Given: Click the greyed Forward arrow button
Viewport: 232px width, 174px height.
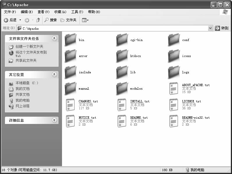Looking at the screenshot, I should pyautogui.click(x=27, y=20).
